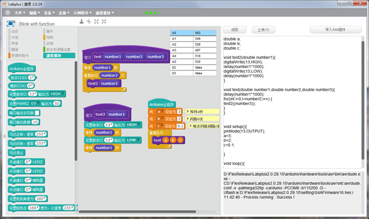Select the 画笔 block category
This screenshot has width=369, height=219.
pos(14,50)
